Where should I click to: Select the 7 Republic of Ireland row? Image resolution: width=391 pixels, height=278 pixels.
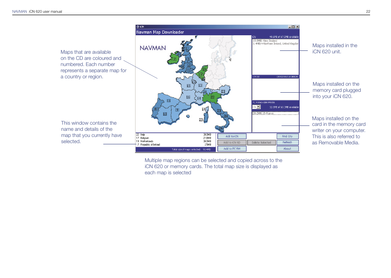[x=173, y=144]
